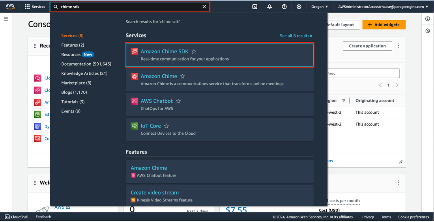Open cost widget three-dot menu
Viewport: 434px width, 222px height.
pos(398,182)
